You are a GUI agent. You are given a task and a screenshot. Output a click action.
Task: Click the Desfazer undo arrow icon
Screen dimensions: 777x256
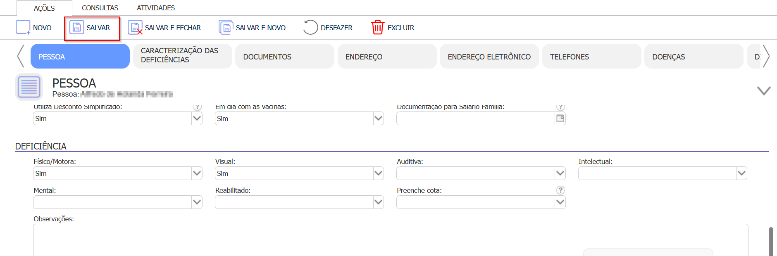[310, 28]
